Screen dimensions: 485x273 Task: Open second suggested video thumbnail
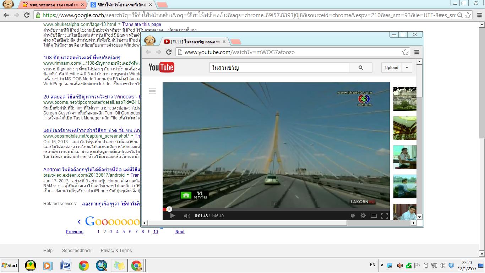405,128
